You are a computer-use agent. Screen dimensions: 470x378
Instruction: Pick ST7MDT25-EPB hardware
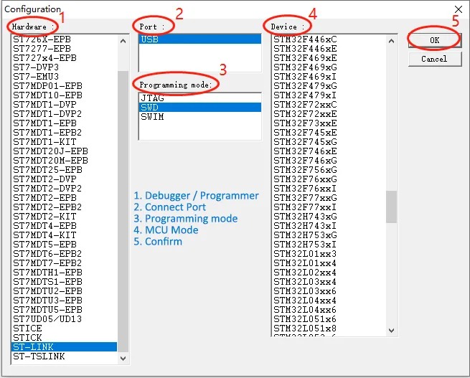click(x=64, y=170)
